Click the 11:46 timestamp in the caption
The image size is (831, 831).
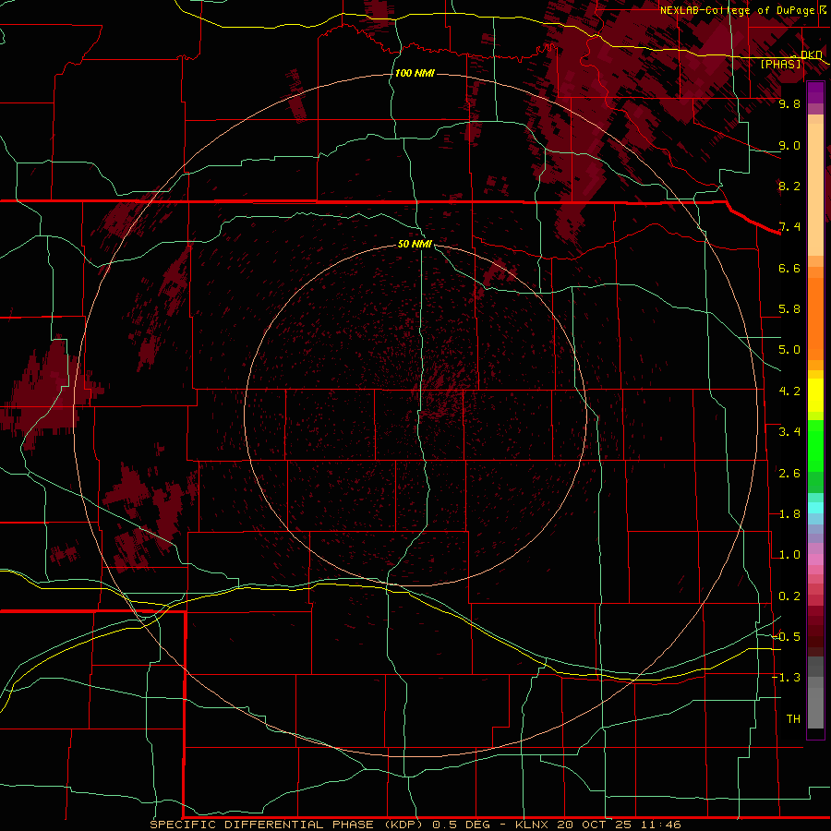(x=661, y=825)
